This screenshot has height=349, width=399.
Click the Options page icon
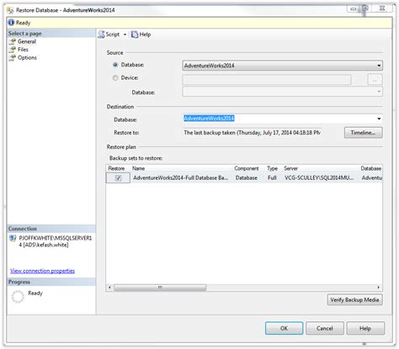[x=13, y=58]
